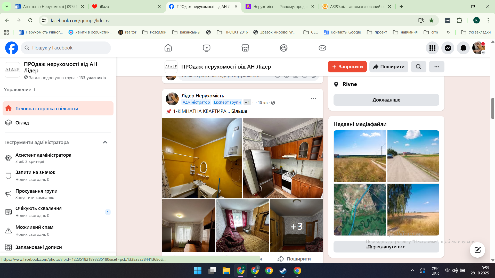495x278 pixels.
Task: Click the Facebook search field
Action: pos(66,48)
